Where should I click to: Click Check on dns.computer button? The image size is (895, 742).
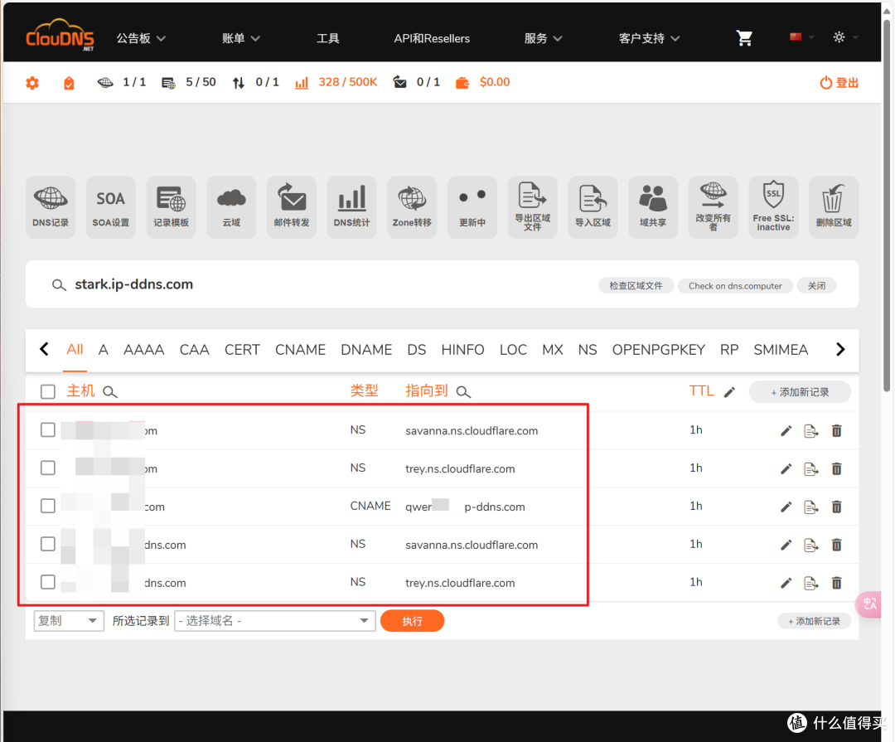[735, 285]
